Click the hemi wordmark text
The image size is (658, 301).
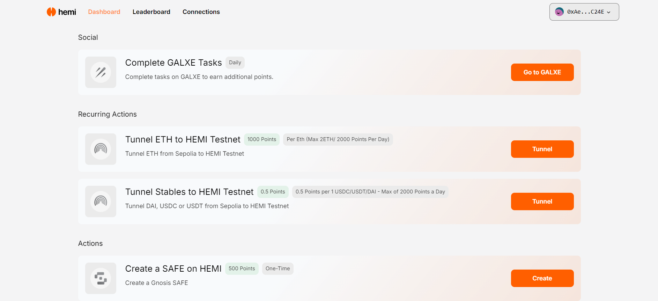[67, 12]
